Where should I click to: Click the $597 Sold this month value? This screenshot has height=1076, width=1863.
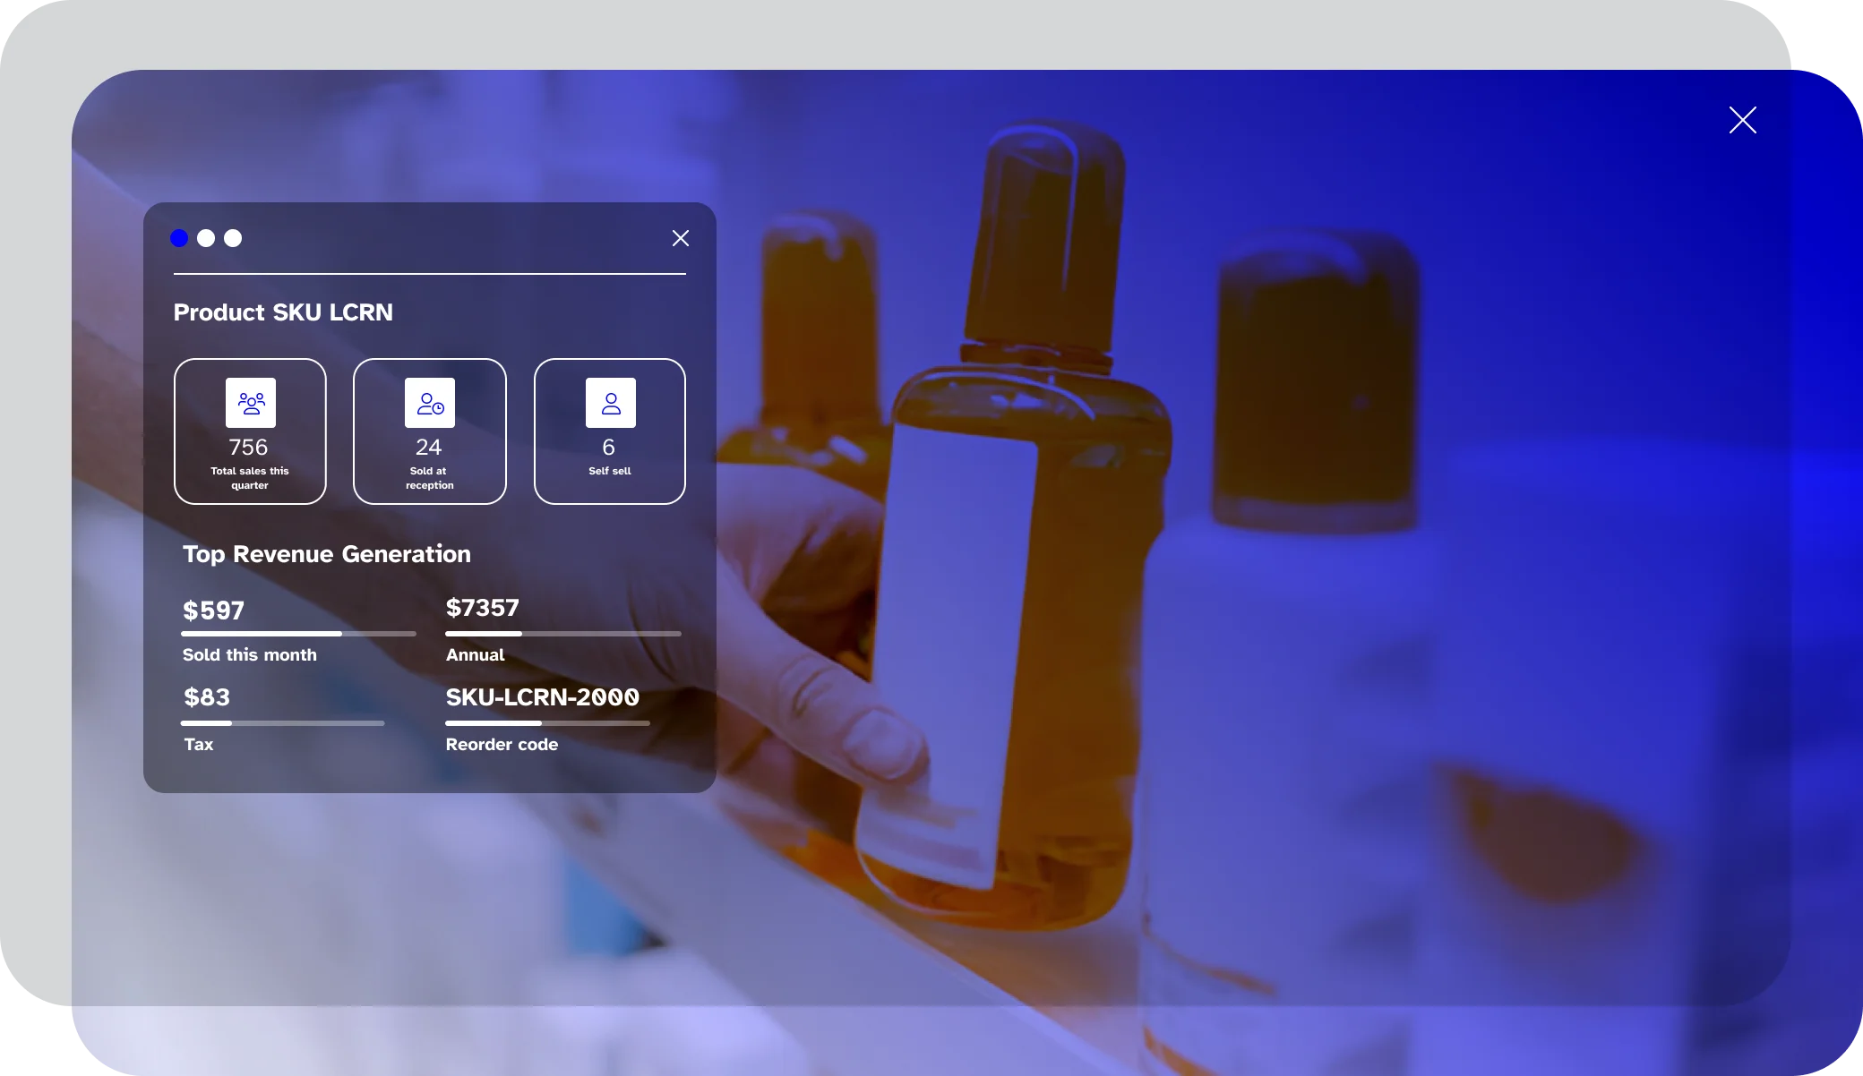[x=213, y=611]
